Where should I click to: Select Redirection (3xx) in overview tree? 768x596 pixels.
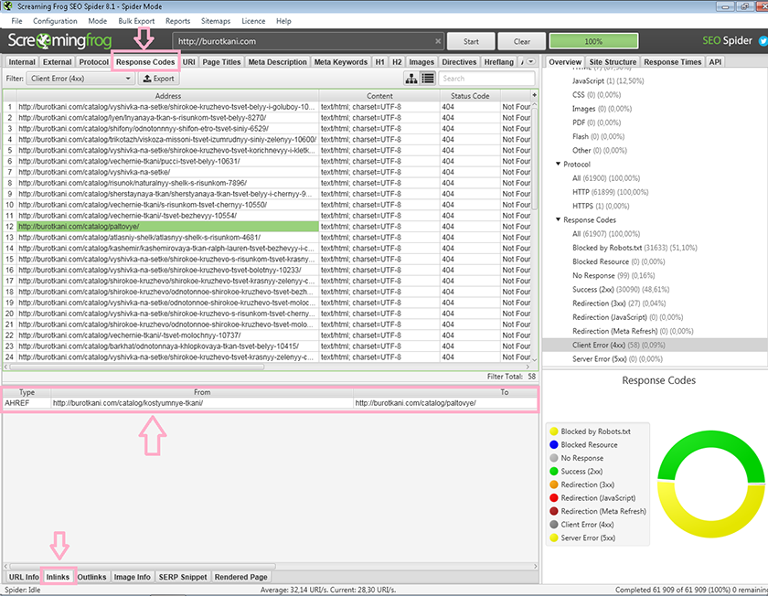point(619,303)
